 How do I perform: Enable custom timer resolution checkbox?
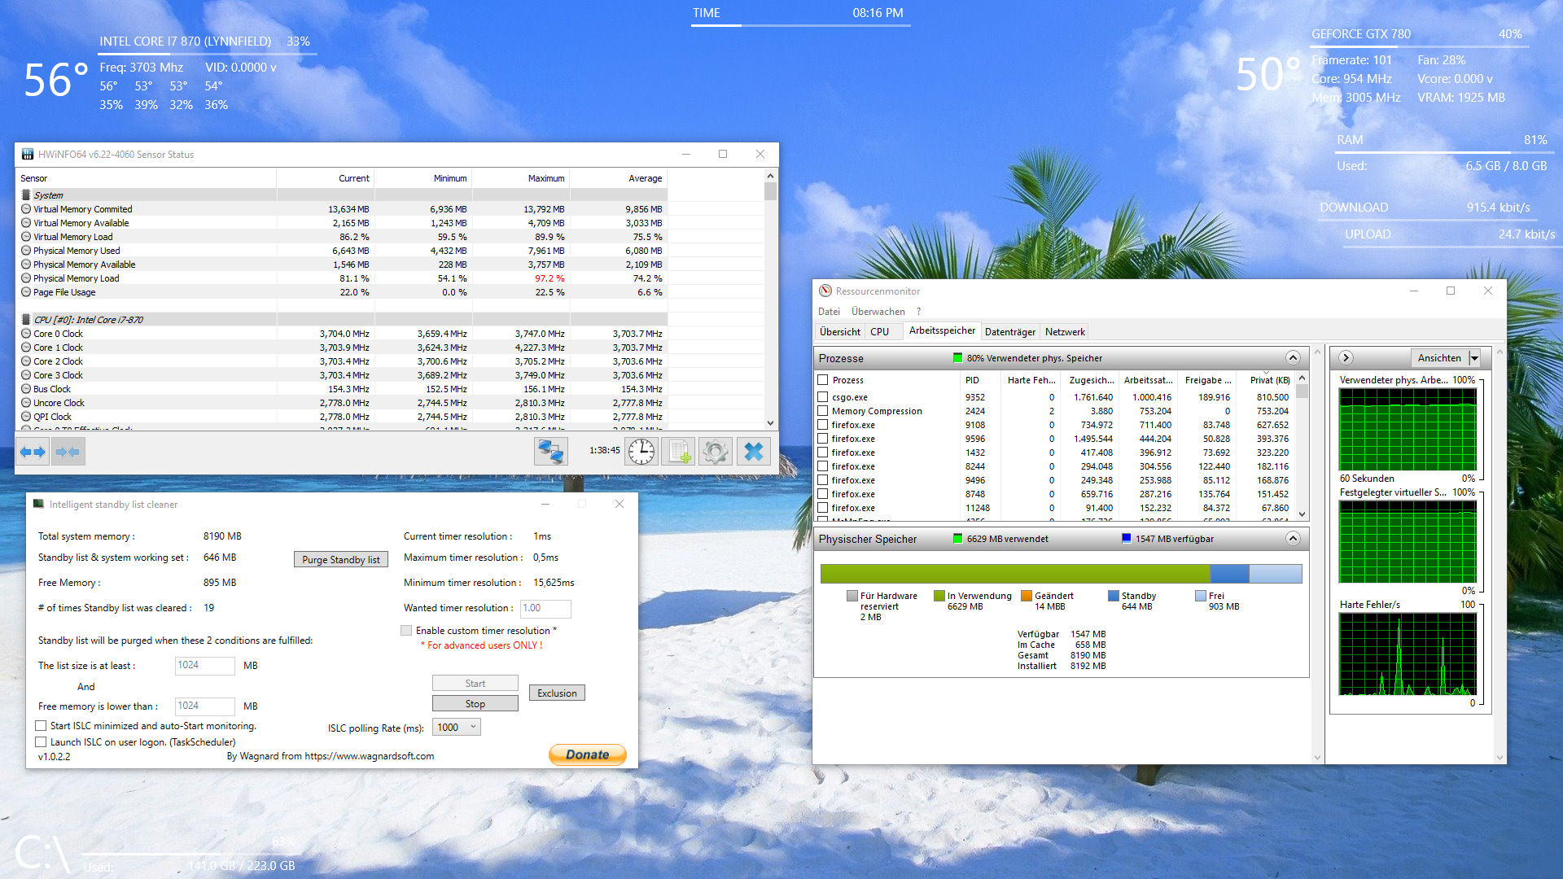click(406, 631)
